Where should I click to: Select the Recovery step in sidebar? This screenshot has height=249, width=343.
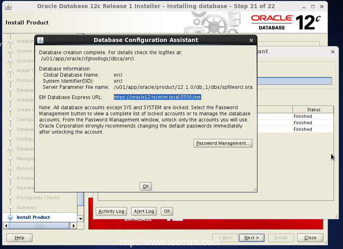(x=25, y=168)
